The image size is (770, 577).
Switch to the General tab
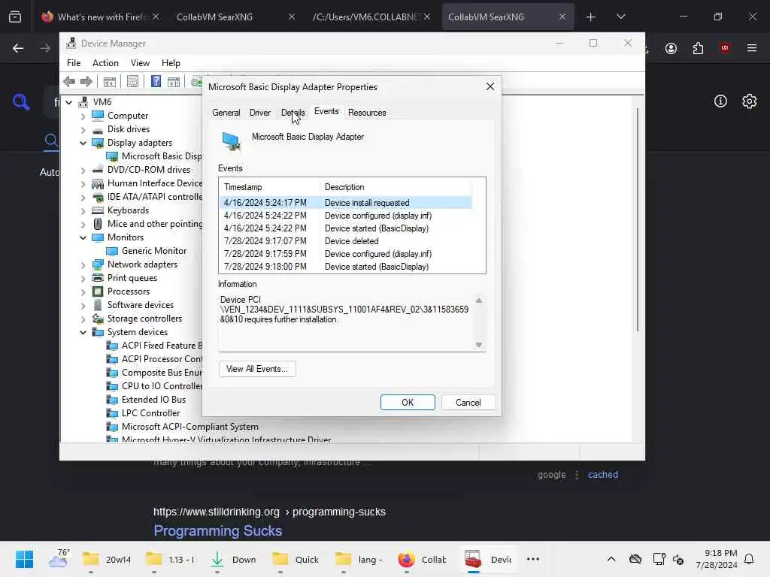pos(226,113)
